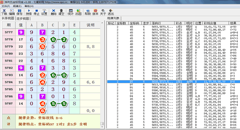Open the 统计 statistics tool
The height and width of the screenshot is (130, 240).
click(71, 12)
